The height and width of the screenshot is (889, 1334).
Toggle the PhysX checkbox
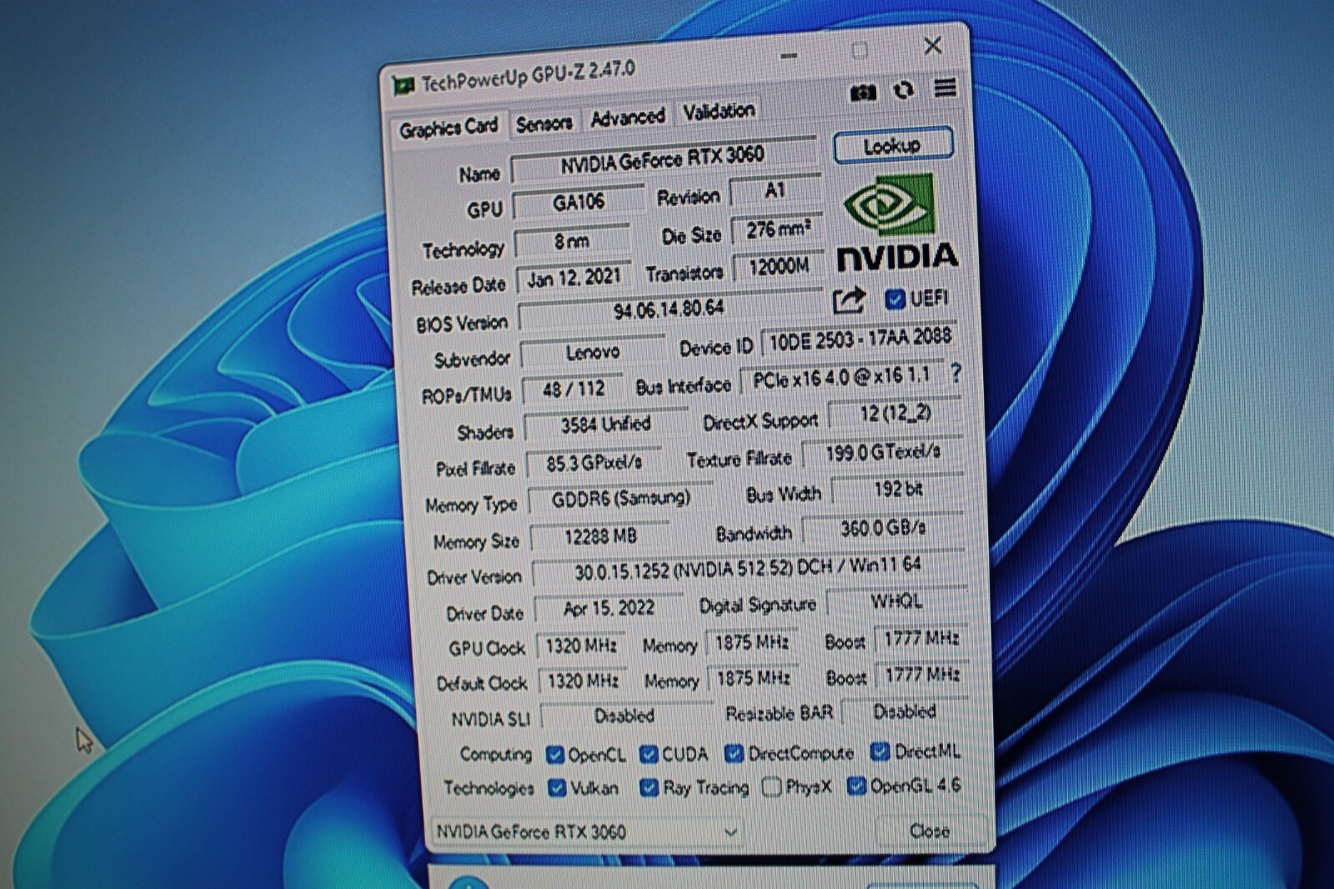(771, 786)
